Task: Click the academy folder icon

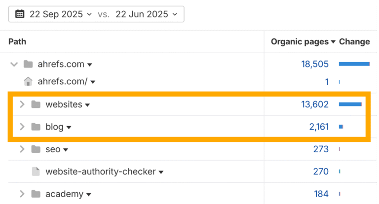Action: [36, 194]
